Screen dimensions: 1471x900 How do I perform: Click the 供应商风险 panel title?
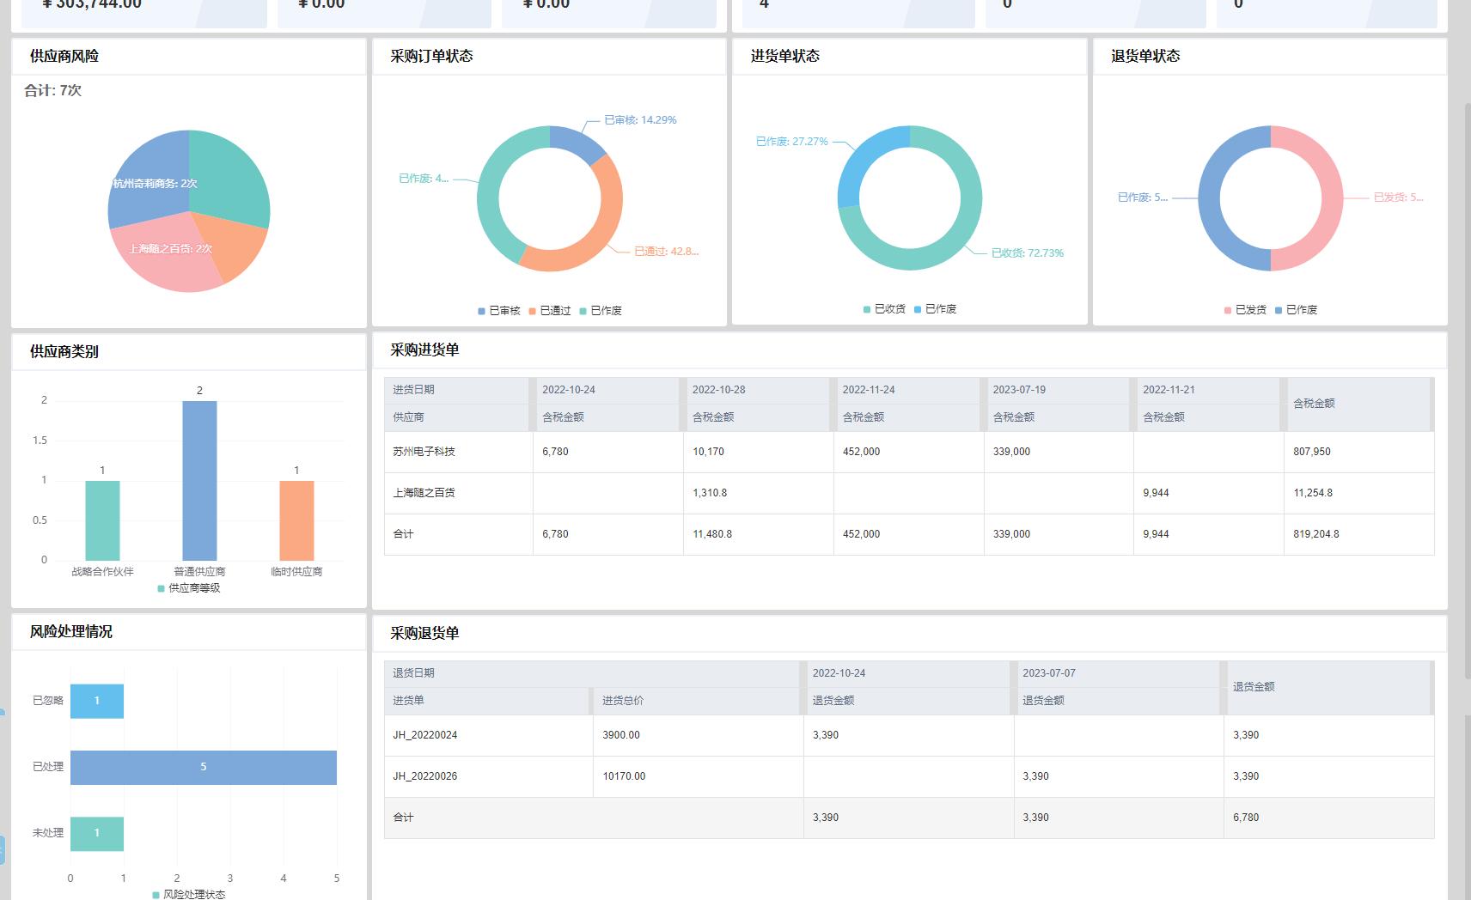tap(64, 56)
